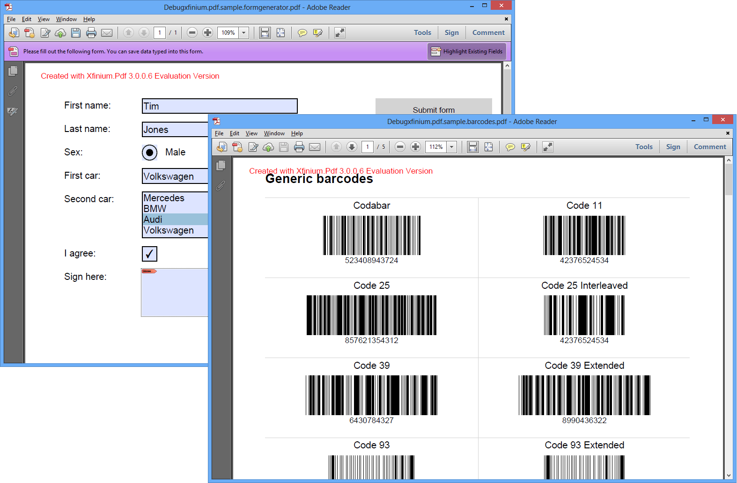Open page thumbnails panel in barcodes window

click(x=221, y=165)
